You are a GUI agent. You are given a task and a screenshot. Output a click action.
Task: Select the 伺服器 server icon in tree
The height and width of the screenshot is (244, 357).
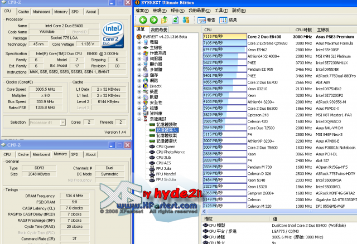[x=146, y=58]
